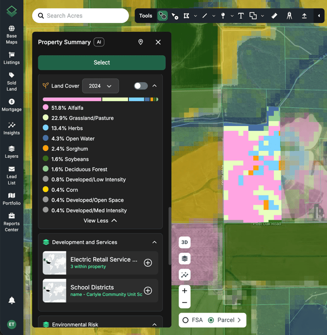
Task: Toggle the Land Cover layer switch
Action: pos(141,86)
